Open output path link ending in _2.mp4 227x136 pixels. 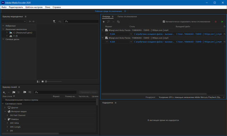pyautogui.click(x=199, y=42)
